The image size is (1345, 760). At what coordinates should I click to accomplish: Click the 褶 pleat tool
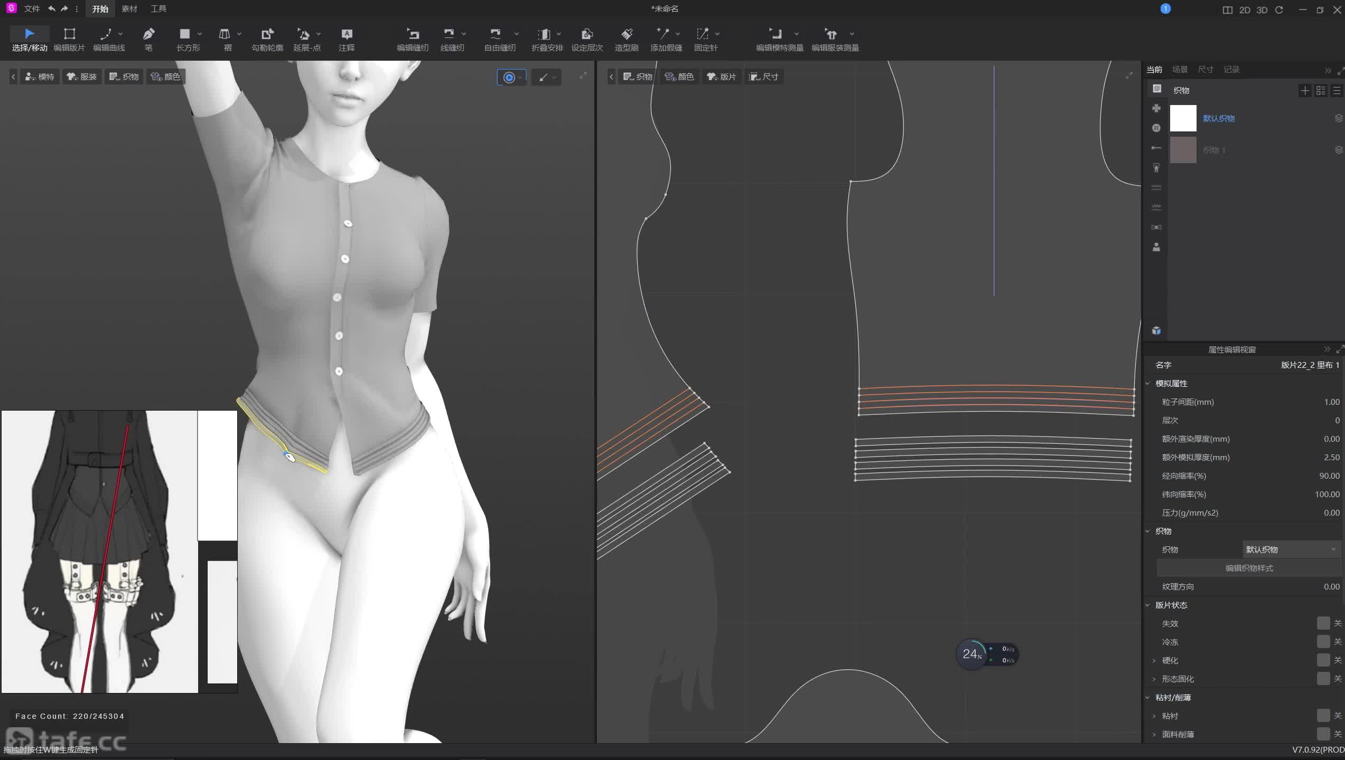pyautogui.click(x=228, y=40)
